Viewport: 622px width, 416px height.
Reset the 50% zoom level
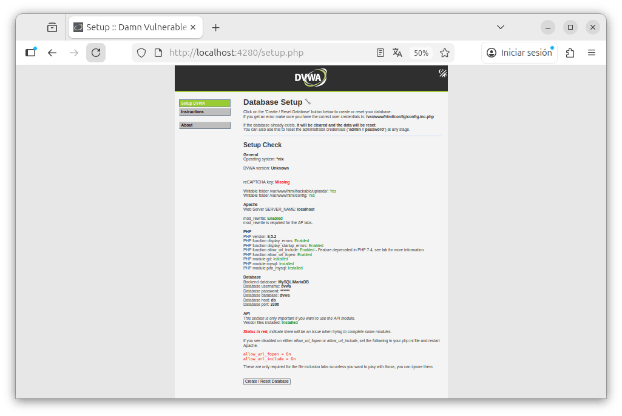click(421, 53)
